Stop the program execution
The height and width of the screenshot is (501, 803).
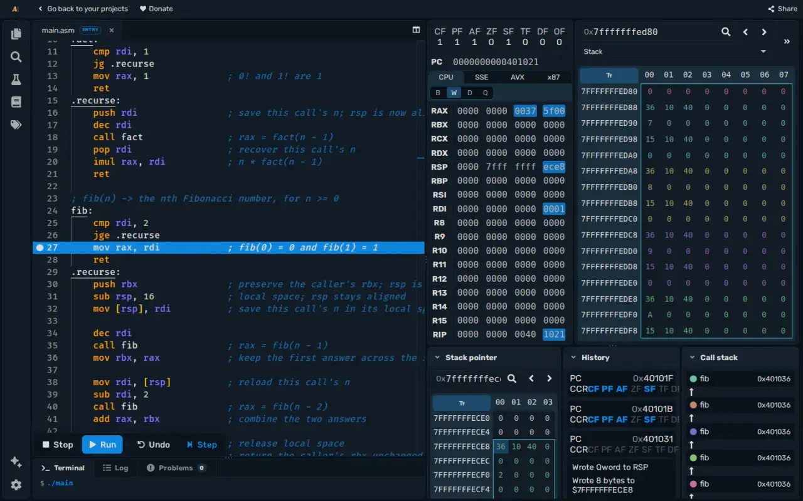pyautogui.click(x=58, y=445)
